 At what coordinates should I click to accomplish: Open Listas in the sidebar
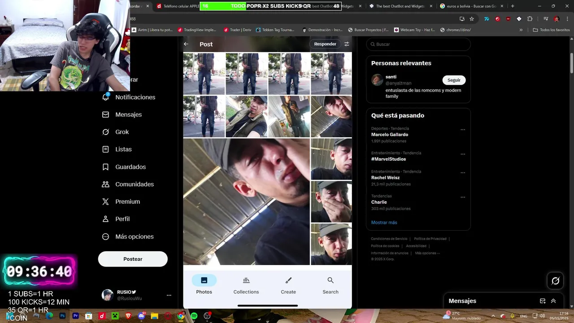(117, 149)
